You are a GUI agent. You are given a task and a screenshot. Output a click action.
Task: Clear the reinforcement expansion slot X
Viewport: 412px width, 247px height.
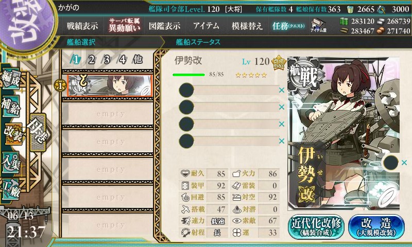pyautogui.click(x=404, y=163)
